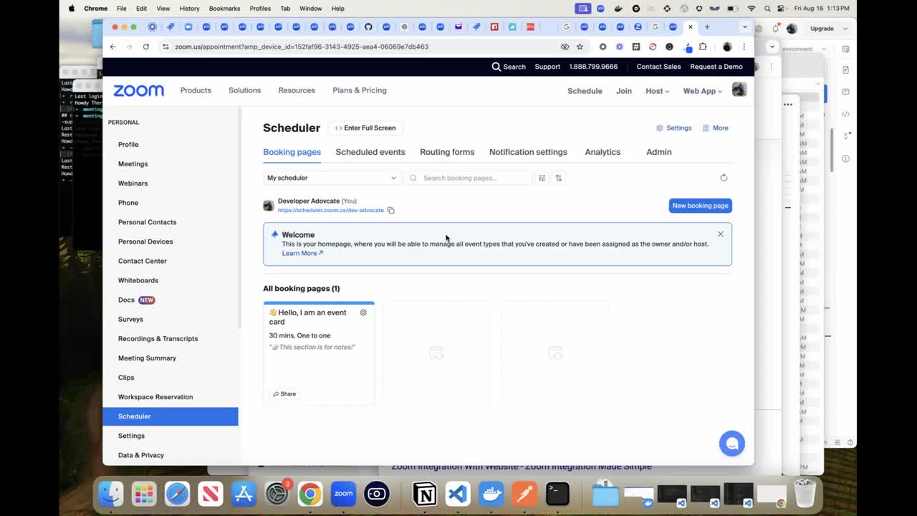Go back in Chrome

point(113,47)
